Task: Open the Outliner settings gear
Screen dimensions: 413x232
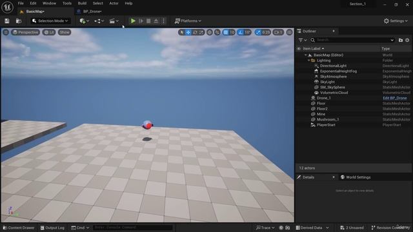Action: (x=407, y=40)
